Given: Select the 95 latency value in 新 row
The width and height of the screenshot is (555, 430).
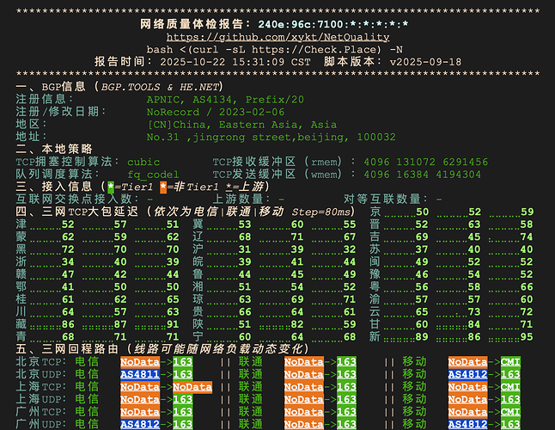Looking at the screenshot, I should [527, 337].
